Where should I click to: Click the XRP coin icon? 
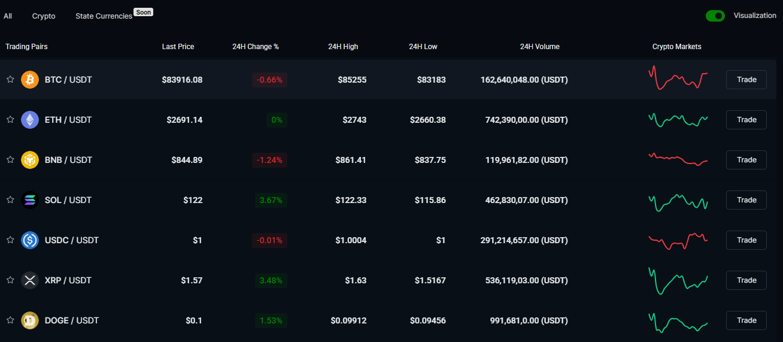(30, 280)
